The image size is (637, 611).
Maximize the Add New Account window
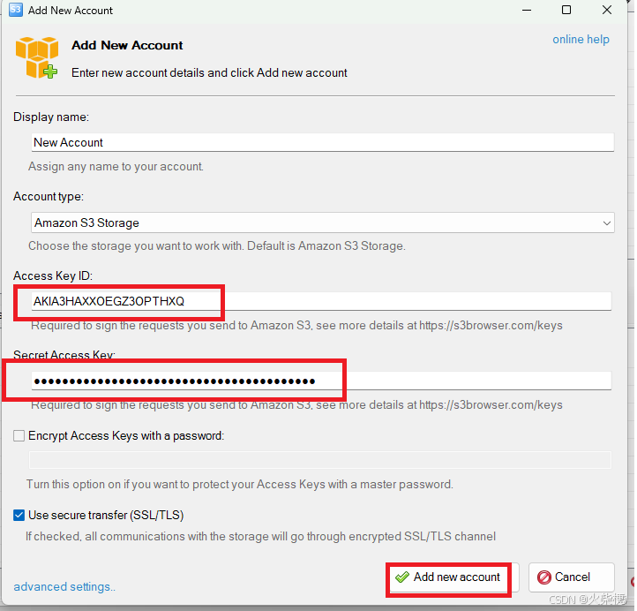tap(566, 10)
